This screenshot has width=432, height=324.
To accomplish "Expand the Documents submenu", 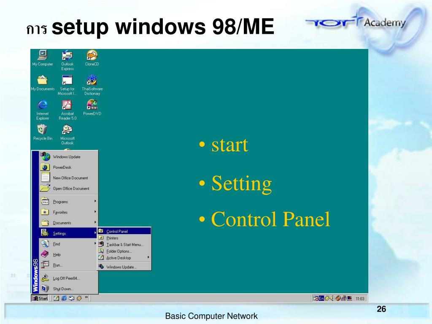I will [69, 223].
